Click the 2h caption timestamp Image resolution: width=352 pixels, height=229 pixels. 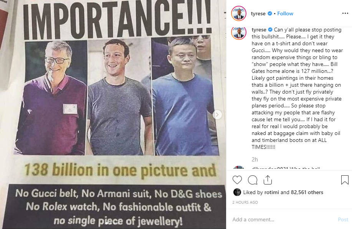click(254, 159)
